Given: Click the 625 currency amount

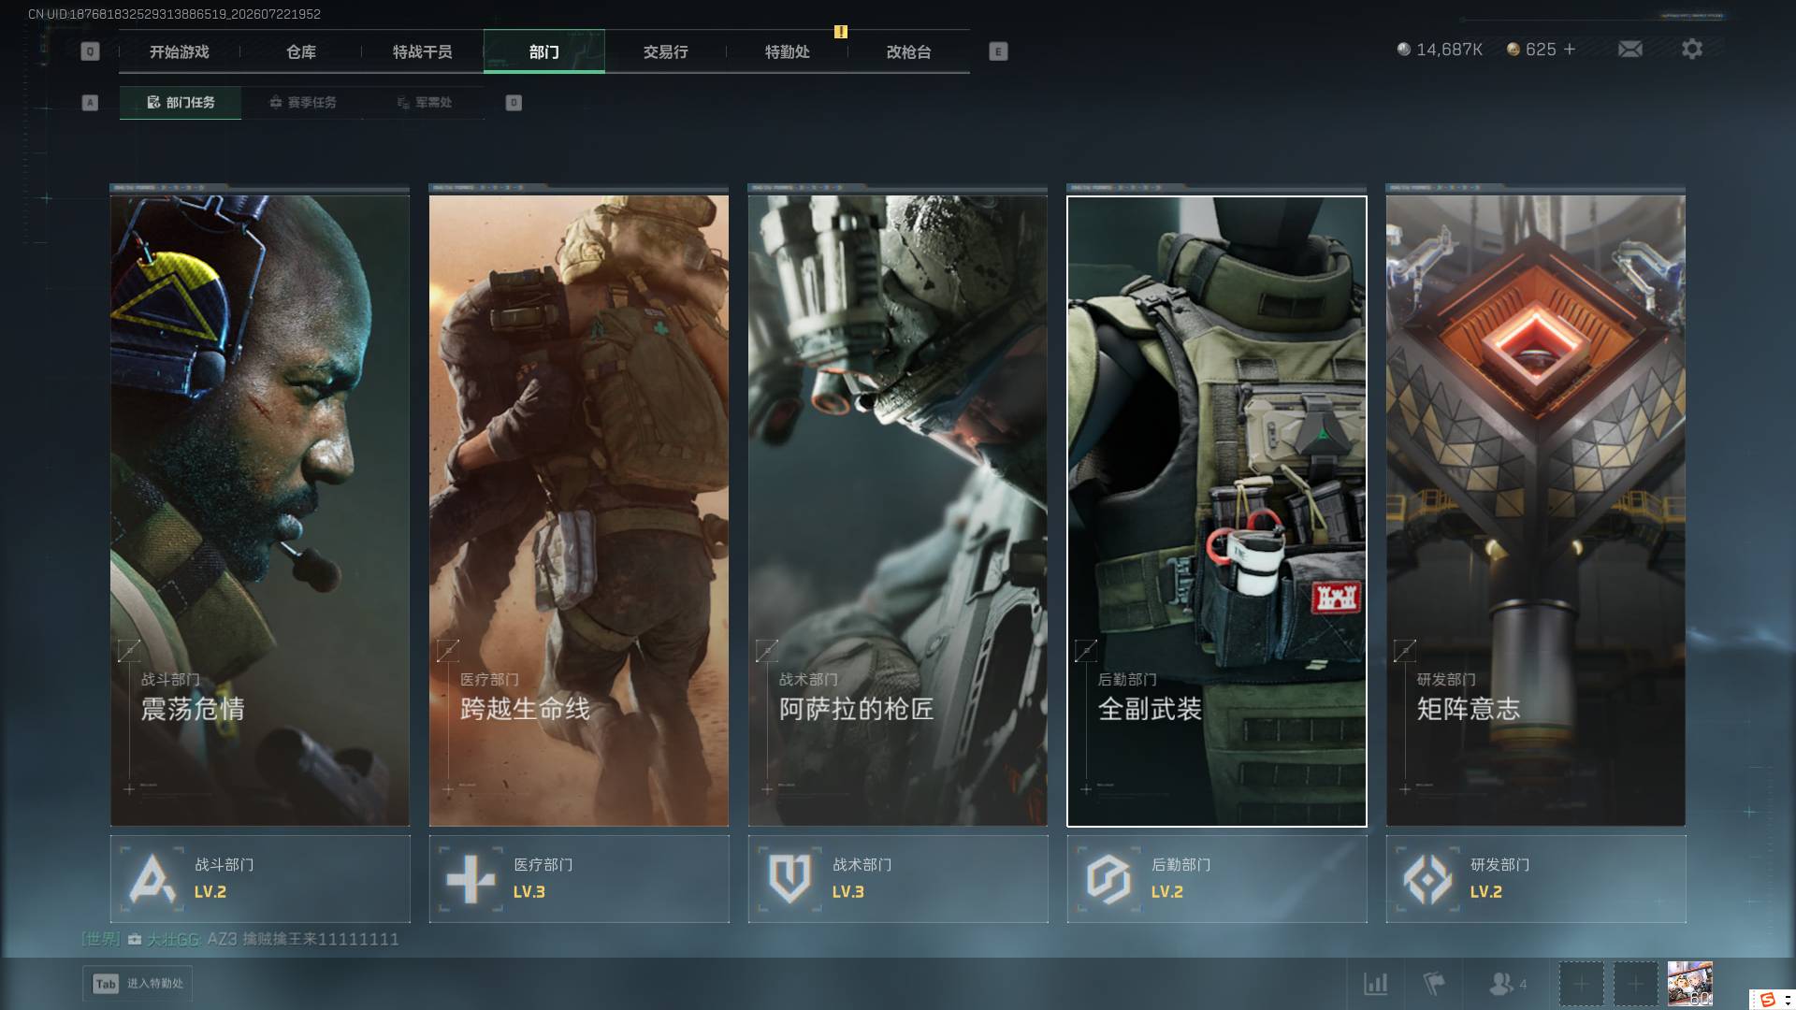Looking at the screenshot, I should pyautogui.click(x=1541, y=49).
